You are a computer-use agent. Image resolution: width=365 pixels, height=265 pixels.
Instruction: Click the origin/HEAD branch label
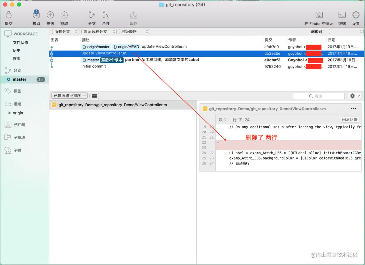tap(126, 47)
